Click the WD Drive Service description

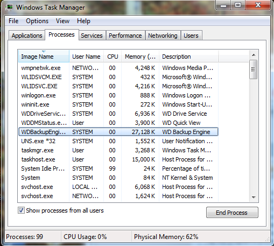pyautogui.click(x=185, y=114)
